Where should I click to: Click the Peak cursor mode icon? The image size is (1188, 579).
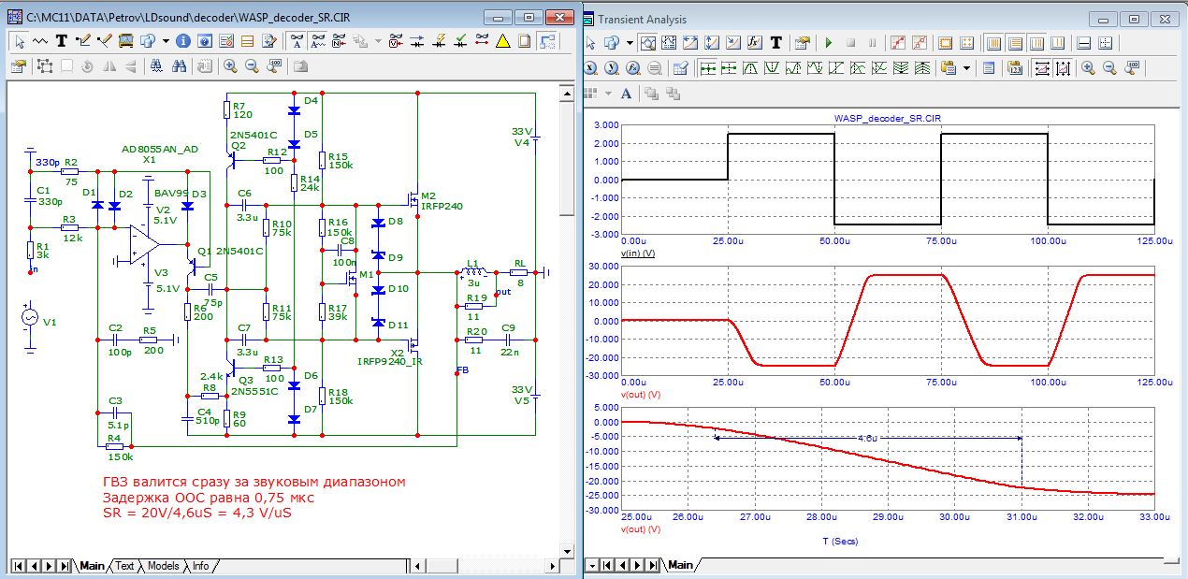pyautogui.click(x=752, y=68)
